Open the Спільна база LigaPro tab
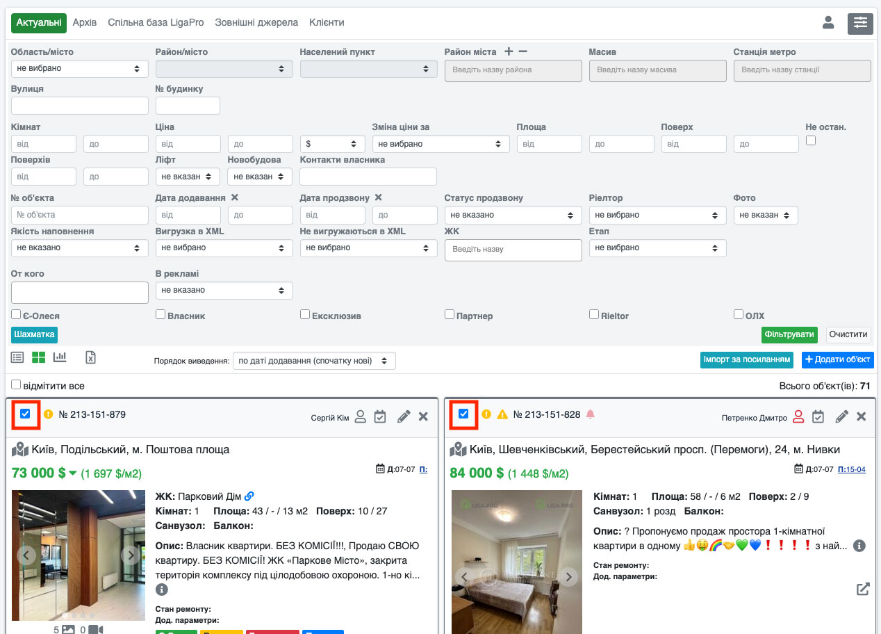This screenshot has height=634, width=881. (x=156, y=23)
